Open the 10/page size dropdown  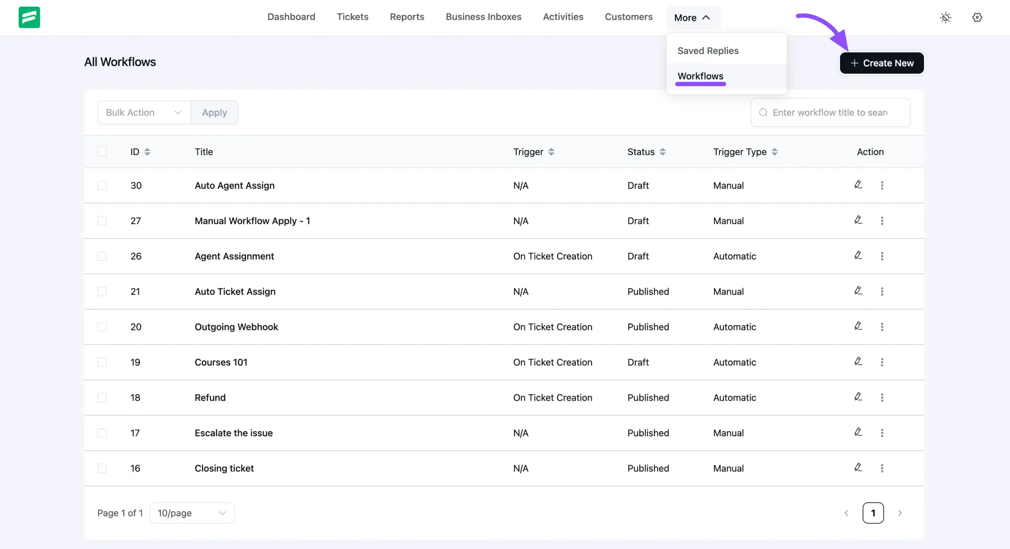pos(192,513)
